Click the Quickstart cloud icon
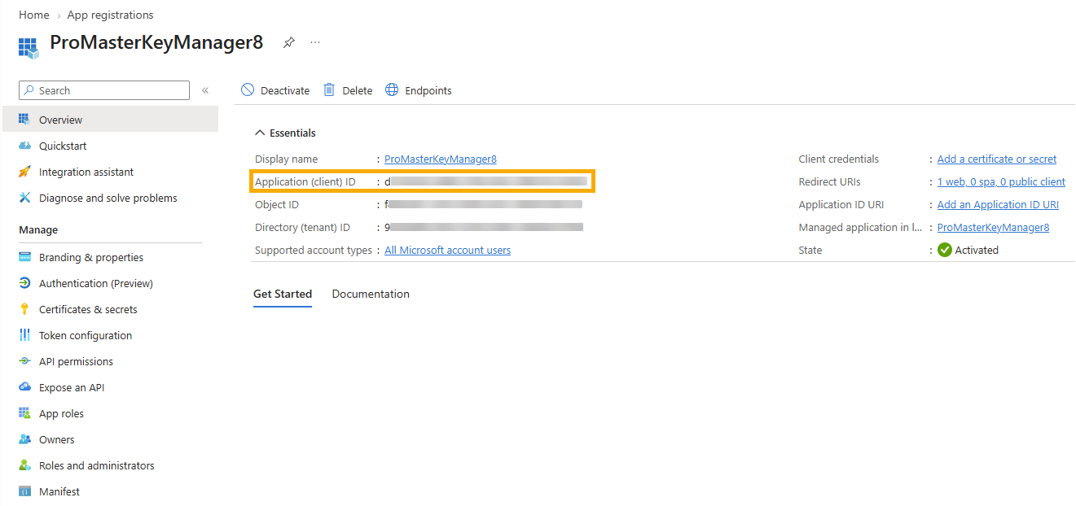 (24, 146)
